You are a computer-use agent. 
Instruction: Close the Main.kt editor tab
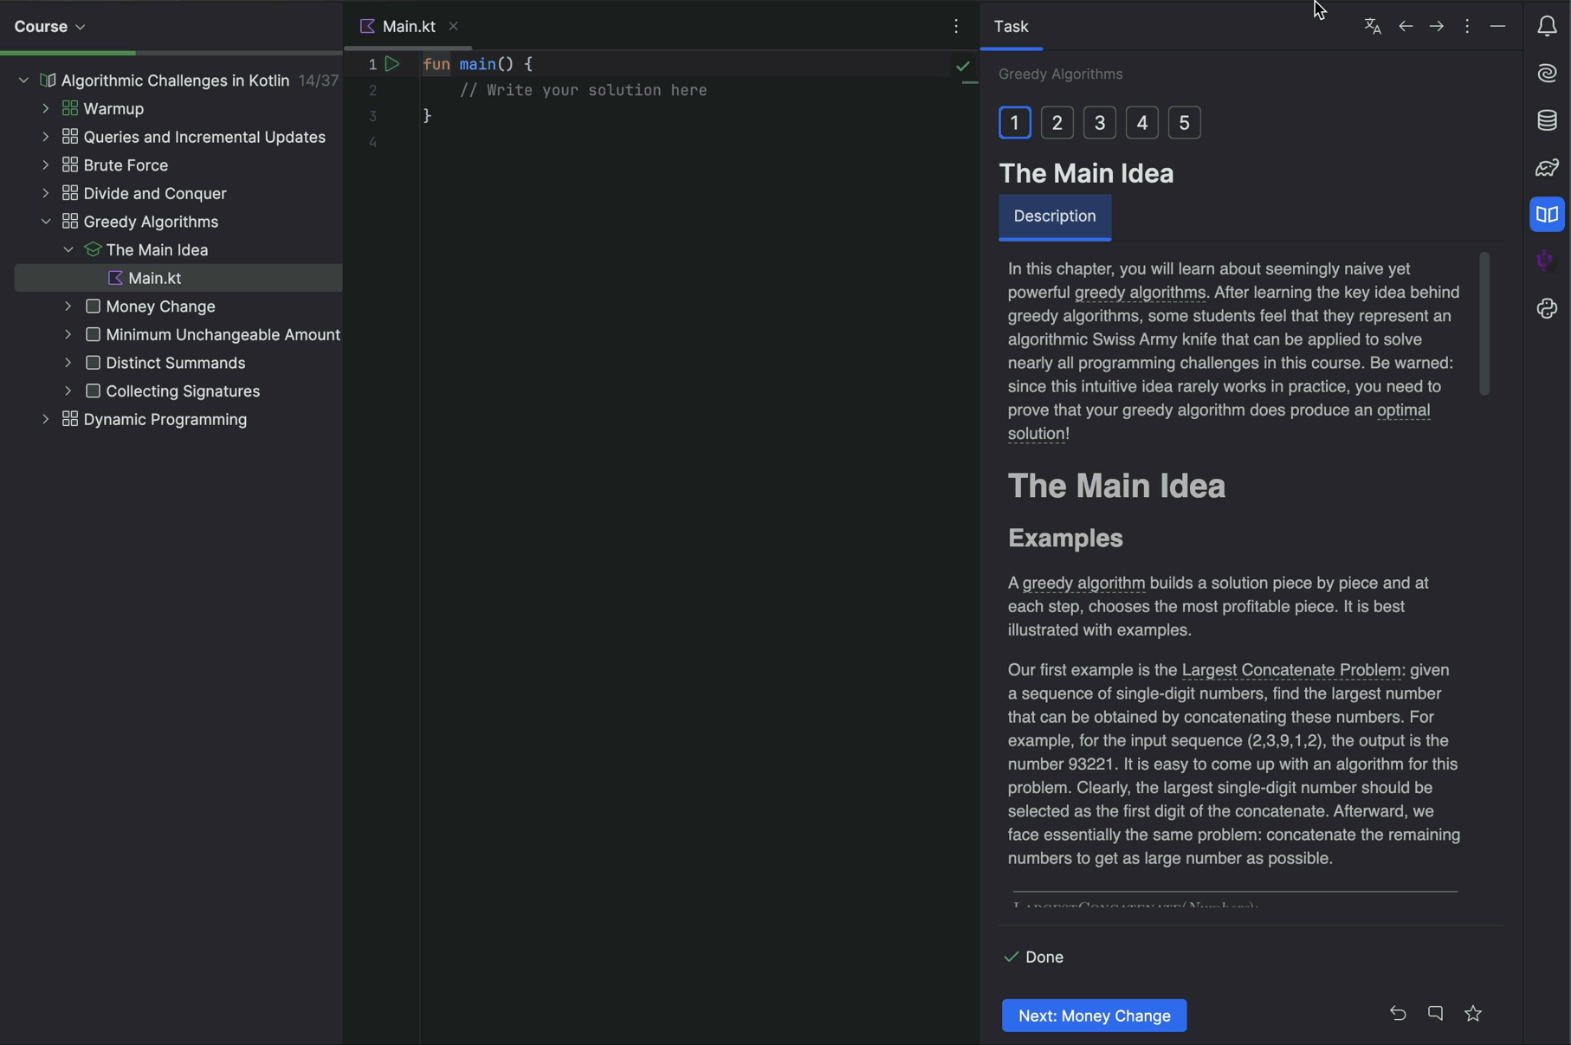tap(453, 27)
